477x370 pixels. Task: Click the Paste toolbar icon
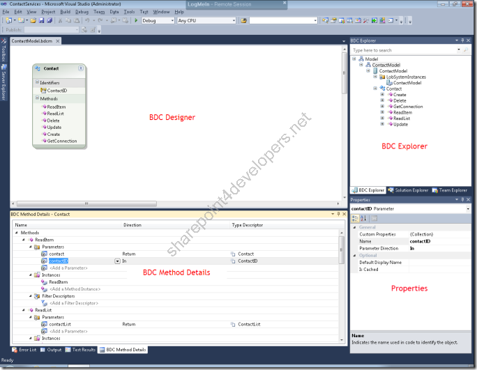(77, 20)
